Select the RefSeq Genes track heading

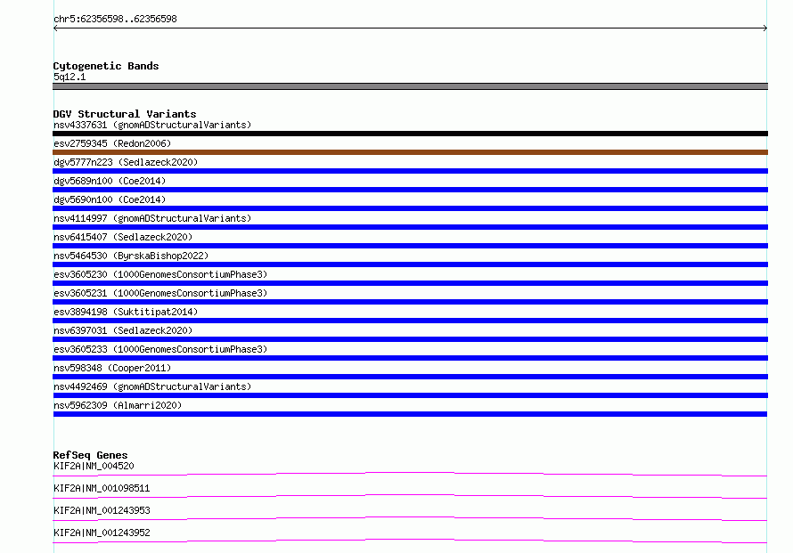pyautogui.click(x=90, y=455)
